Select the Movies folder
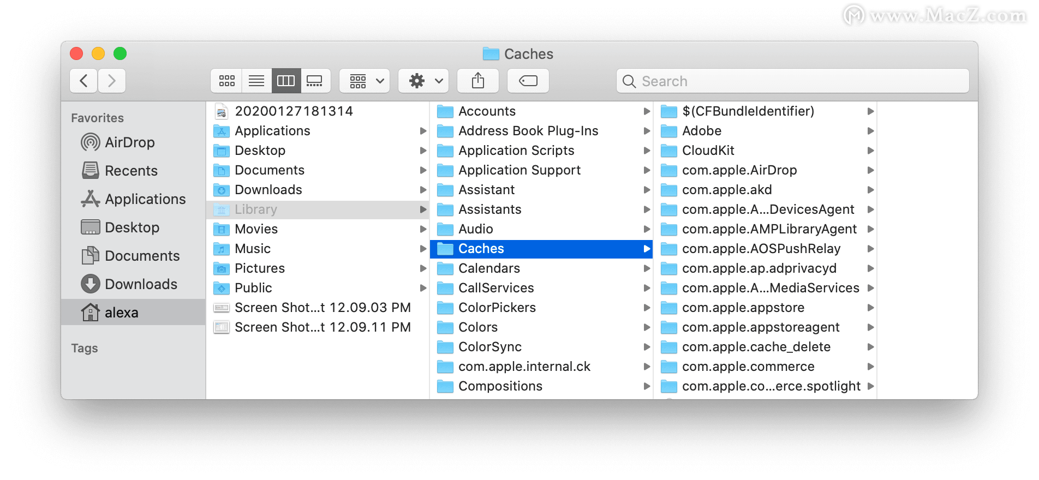 (x=318, y=229)
